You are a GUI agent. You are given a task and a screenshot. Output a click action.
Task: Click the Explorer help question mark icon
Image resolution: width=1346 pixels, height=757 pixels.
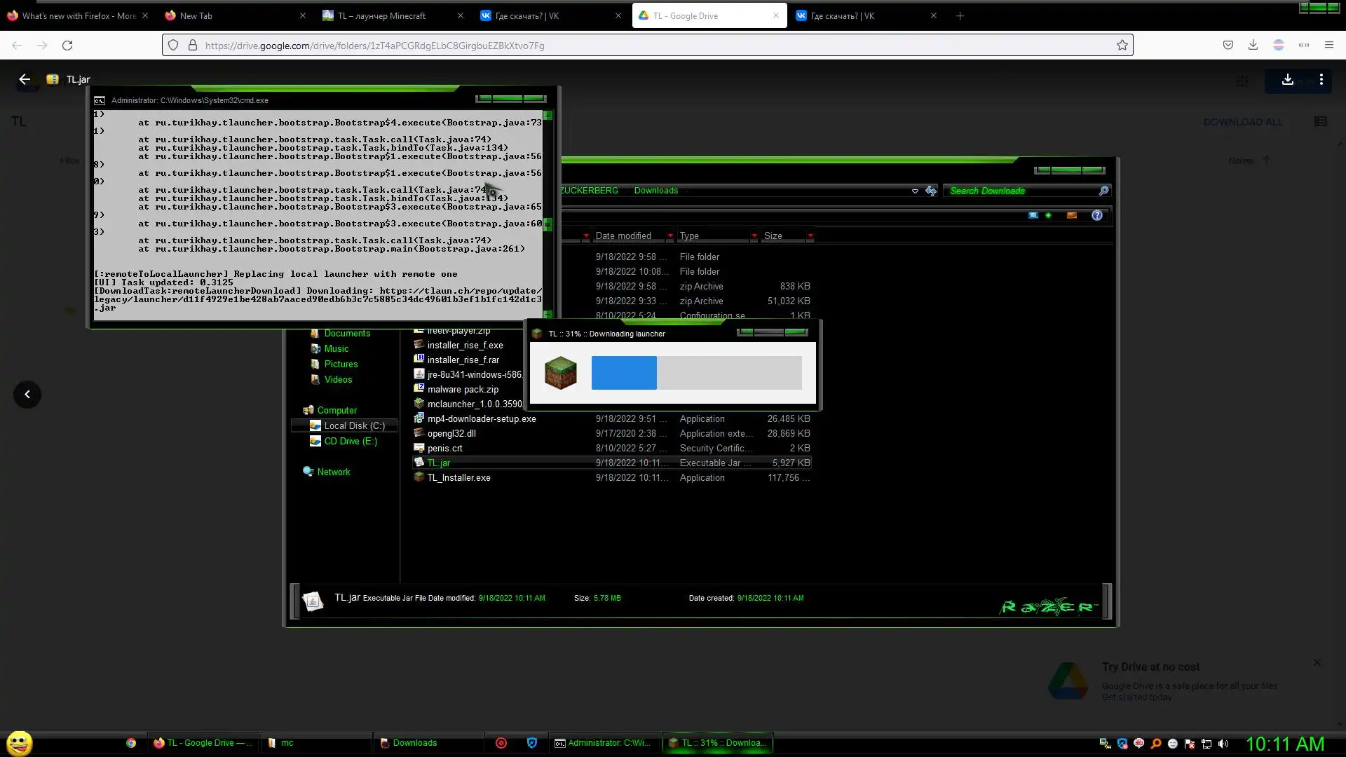(x=1097, y=215)
